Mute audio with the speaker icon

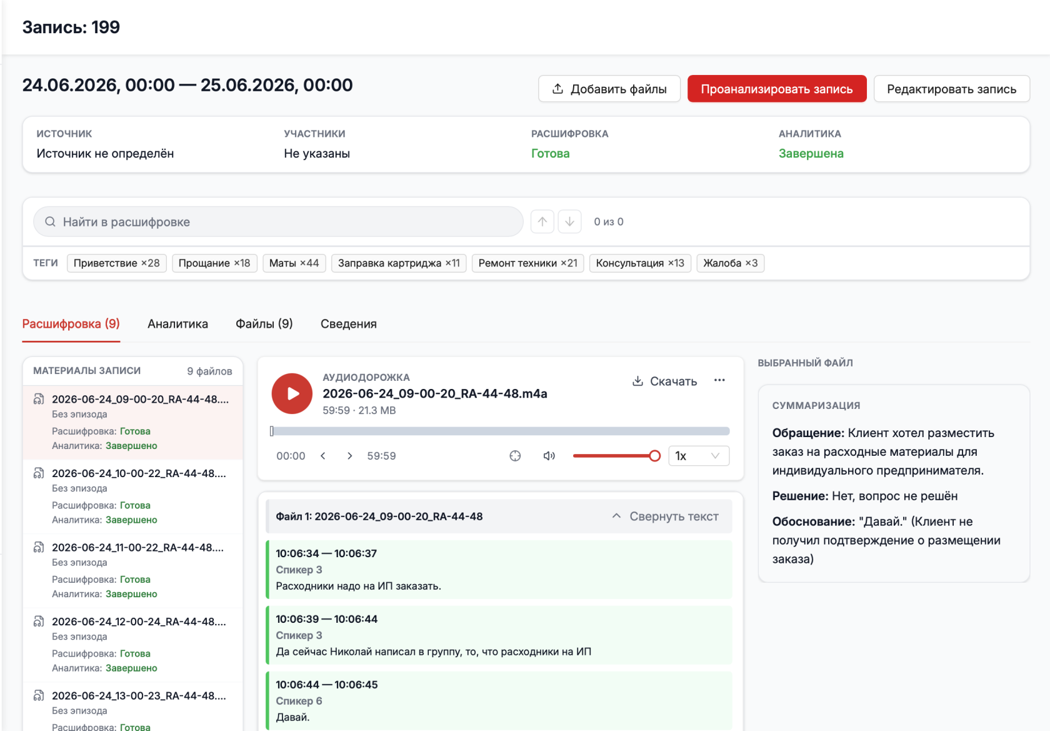[549, 456]
